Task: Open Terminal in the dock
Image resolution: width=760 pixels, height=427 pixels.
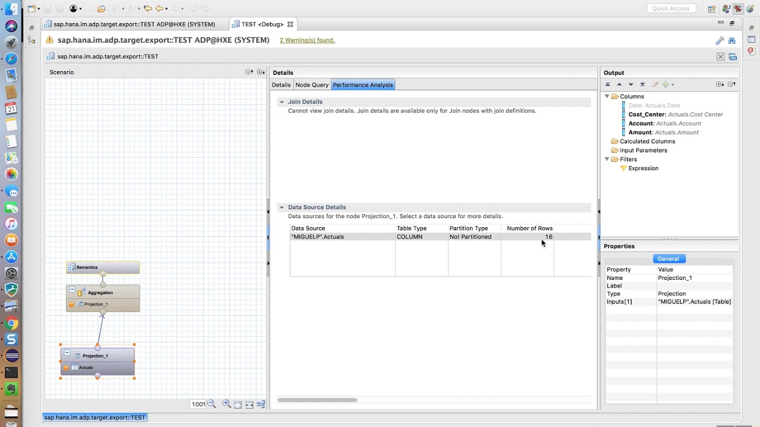Action: 11,372
